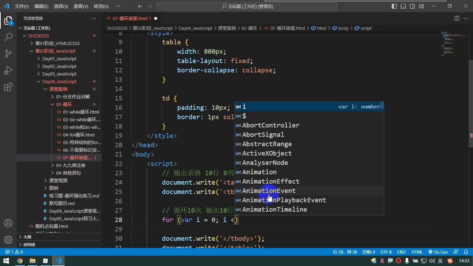Open the Accounts icon in activity bar

point(8,223)
